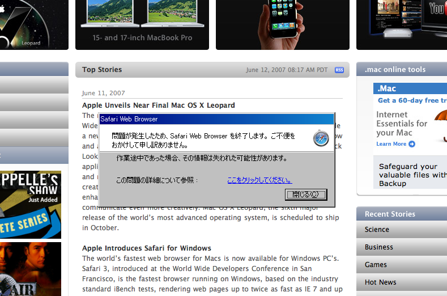Click the Get a 60-day free trial link
This screenshot has height=296, width=447.
[412, 100]
